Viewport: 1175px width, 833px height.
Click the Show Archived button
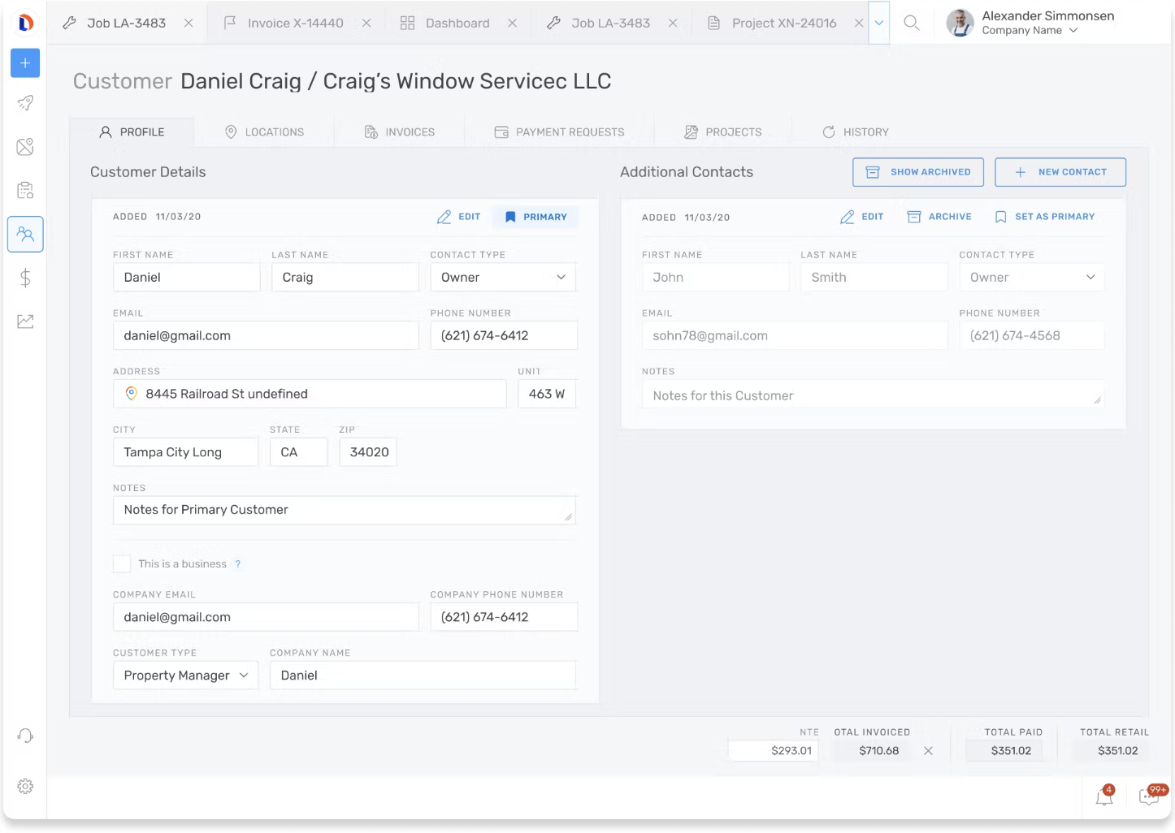pyautogui.click(x=918, y=172)
